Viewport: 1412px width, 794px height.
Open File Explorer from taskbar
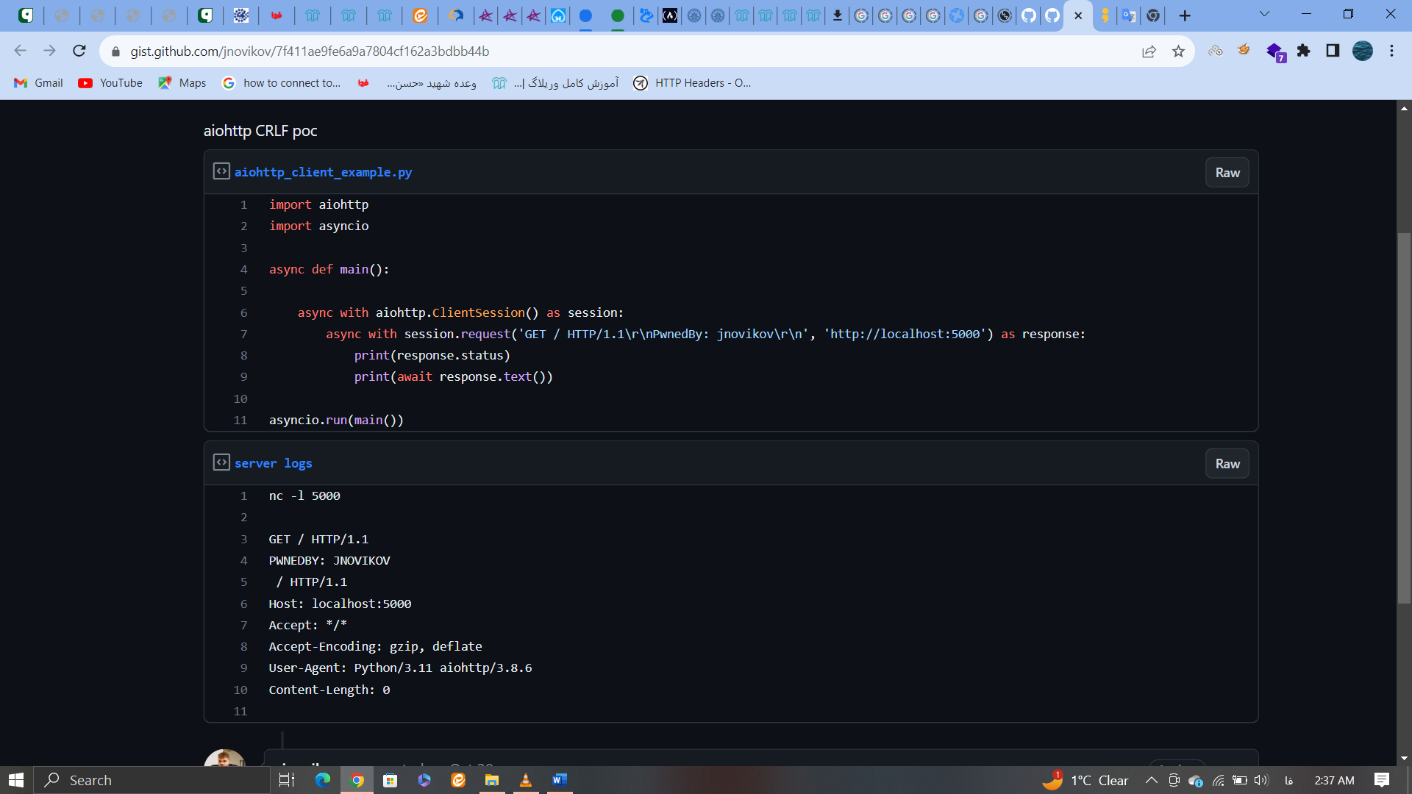(x=492, y=780)
